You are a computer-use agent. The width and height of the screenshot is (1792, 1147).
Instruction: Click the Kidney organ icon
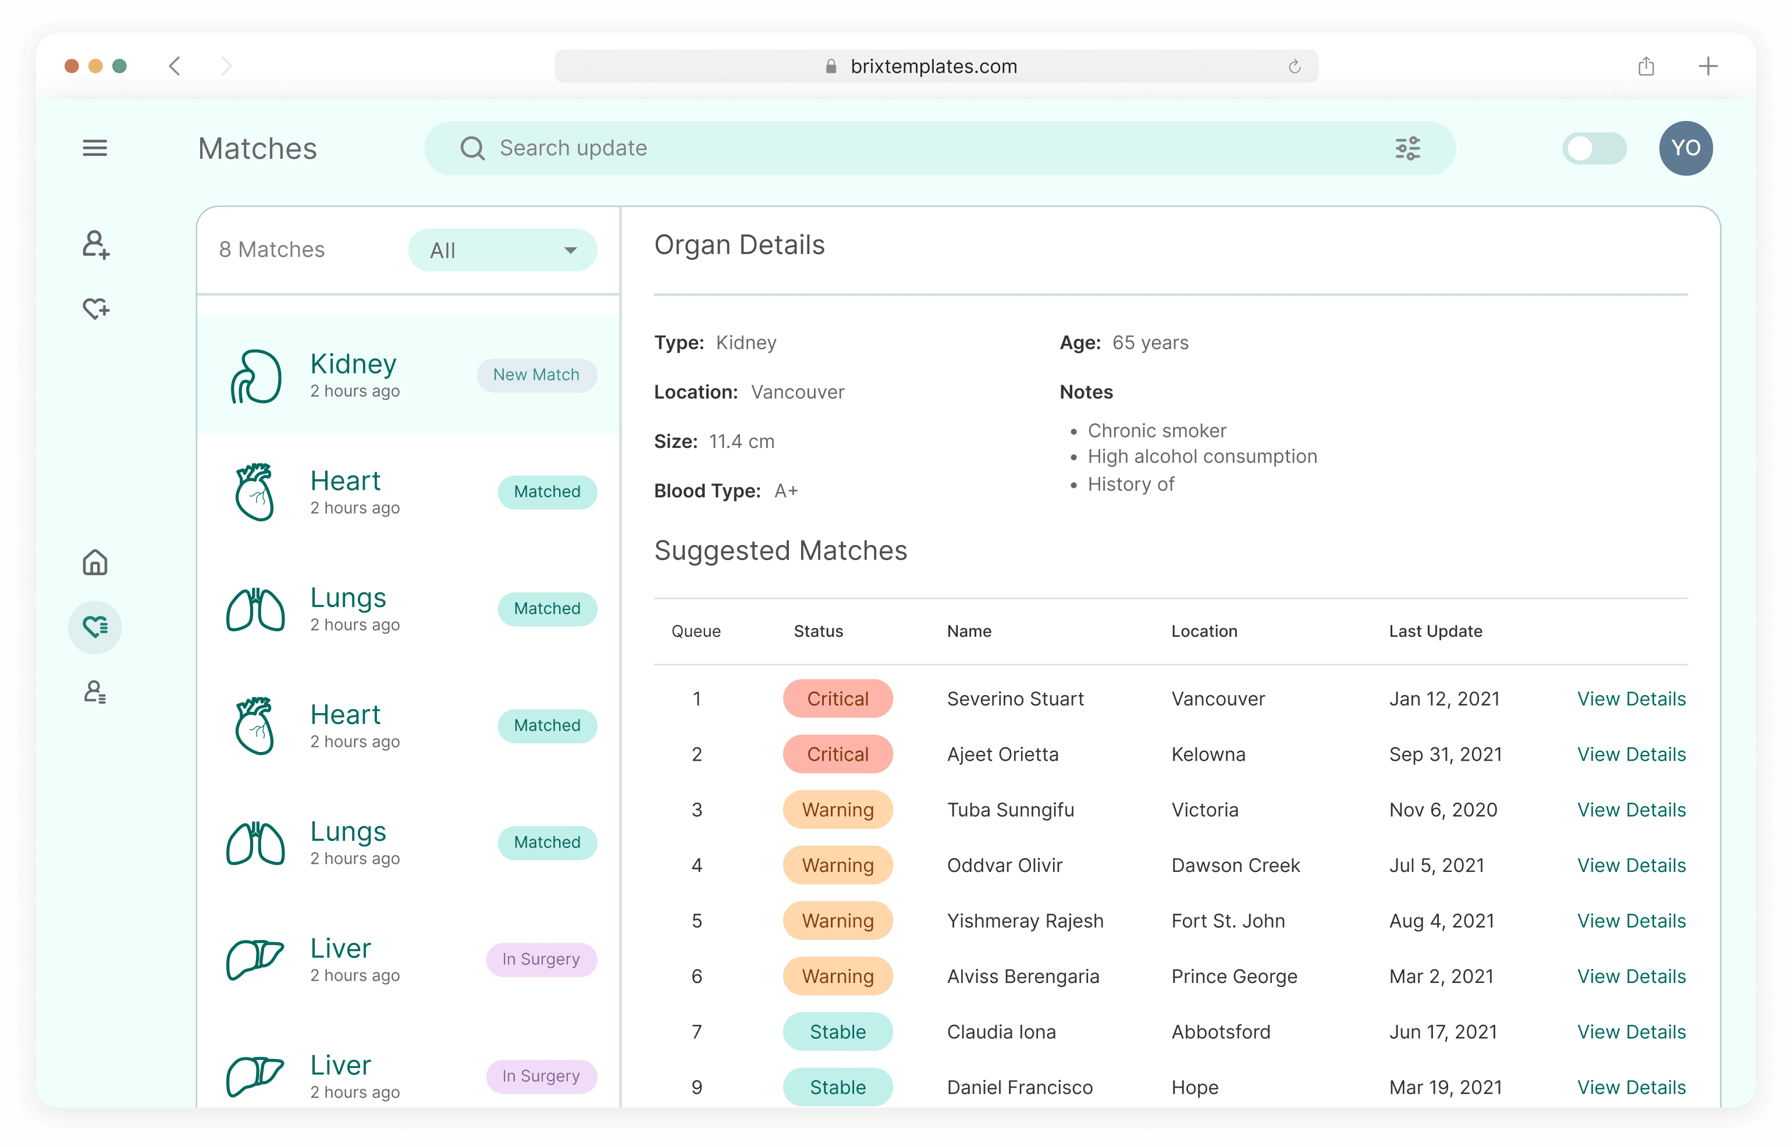click(255, 376)
